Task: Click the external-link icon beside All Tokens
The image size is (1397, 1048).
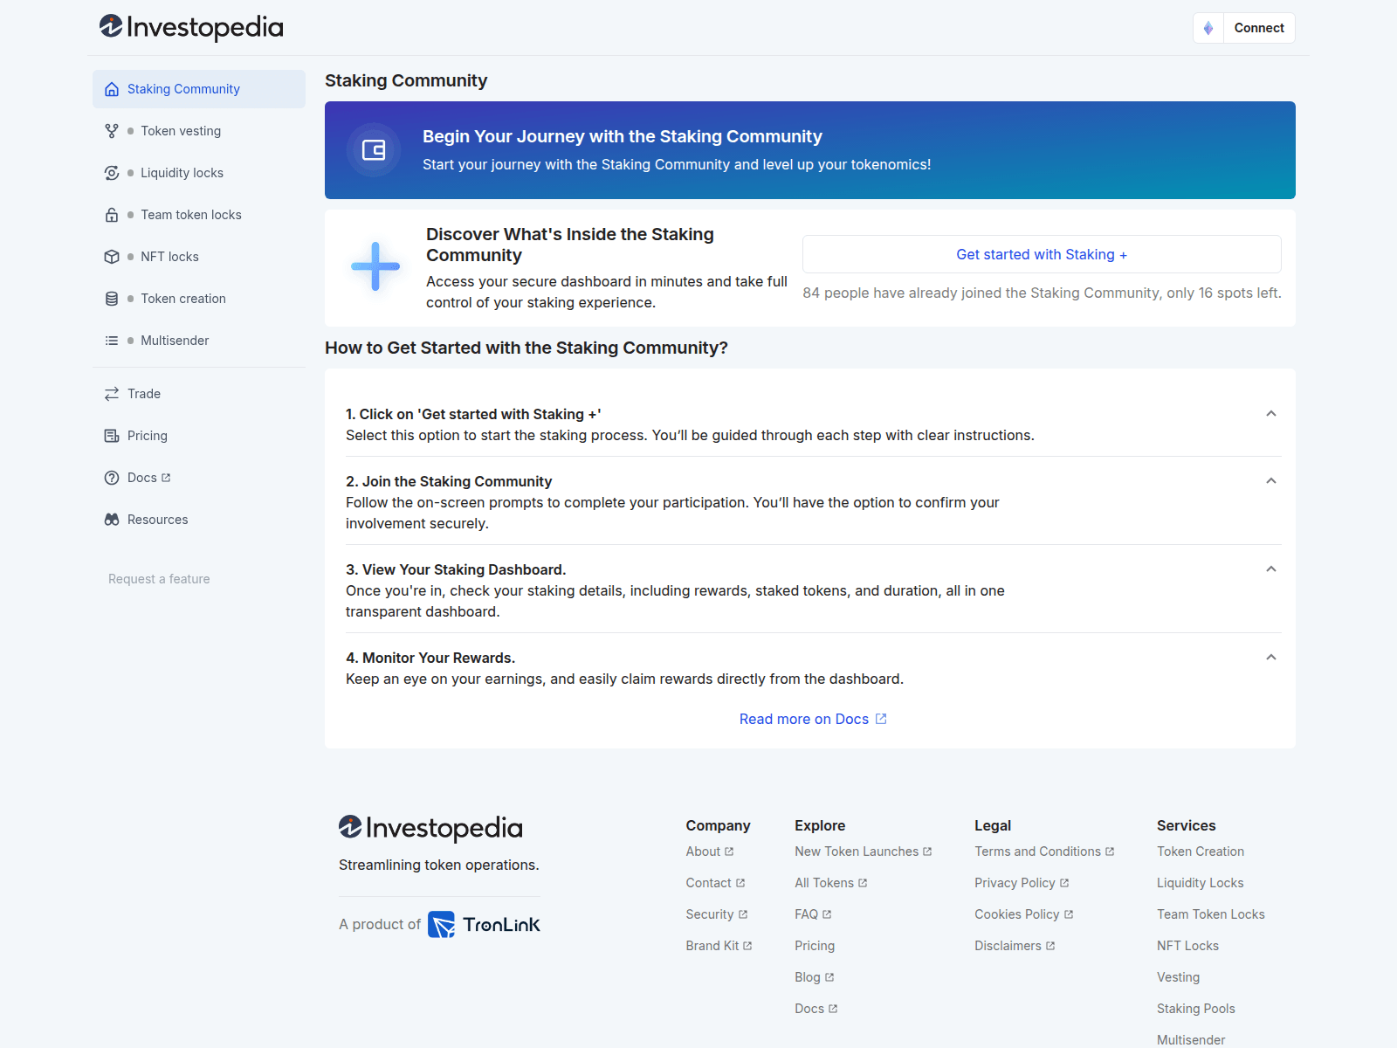Action: (863, 883)
